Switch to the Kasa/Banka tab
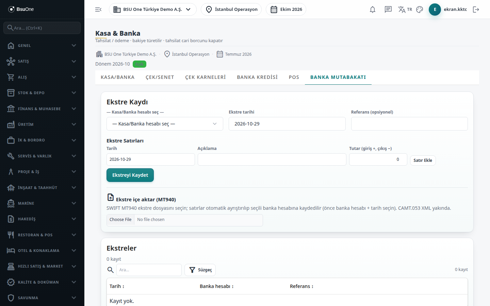This screenshot has width=490, height=306. point(118,77)
